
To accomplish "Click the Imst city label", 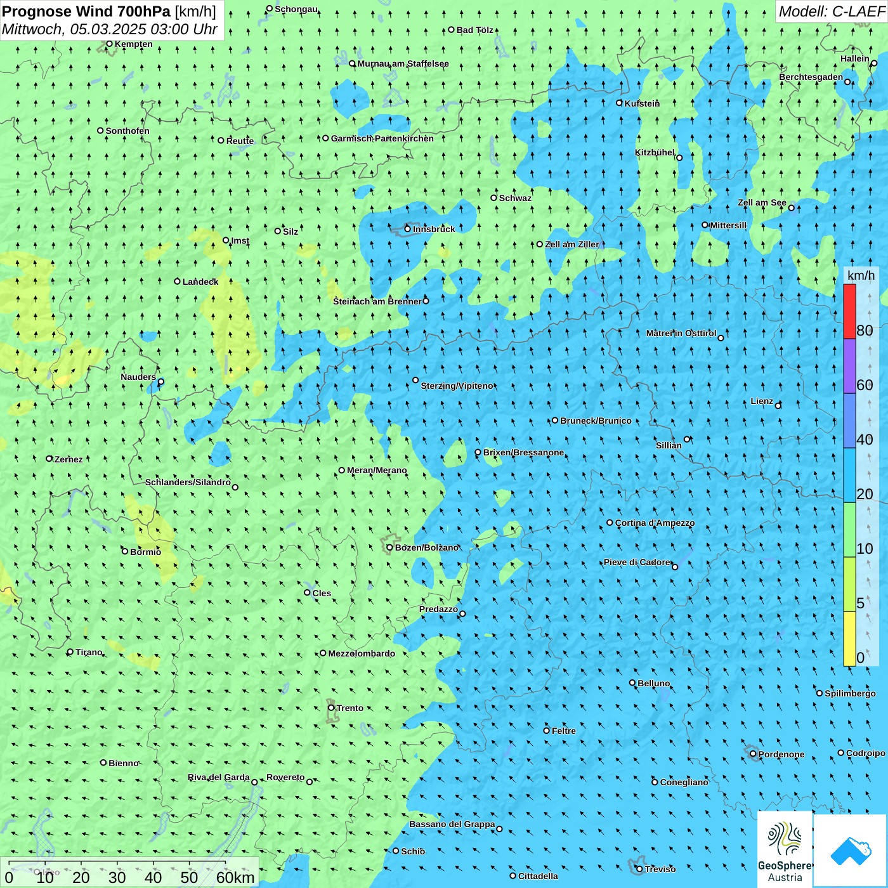I will point(240,240).
